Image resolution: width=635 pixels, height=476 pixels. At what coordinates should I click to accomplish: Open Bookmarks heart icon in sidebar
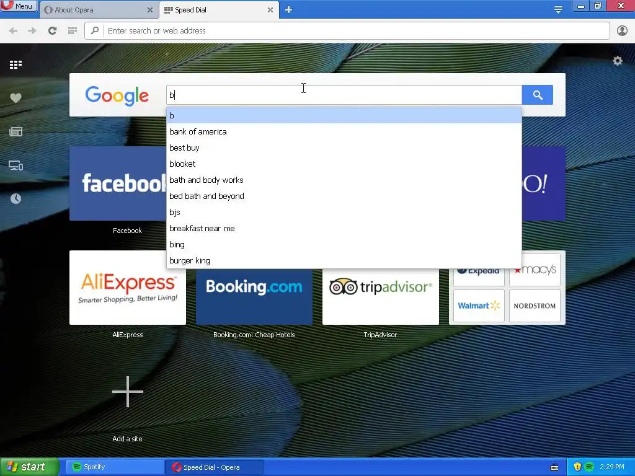point(16,98)
